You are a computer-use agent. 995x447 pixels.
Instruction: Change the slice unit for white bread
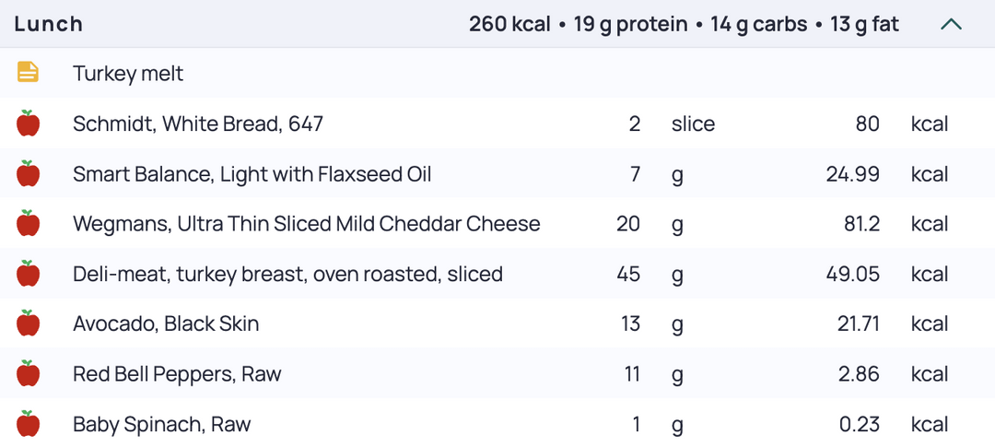click(x=693, y=124)
